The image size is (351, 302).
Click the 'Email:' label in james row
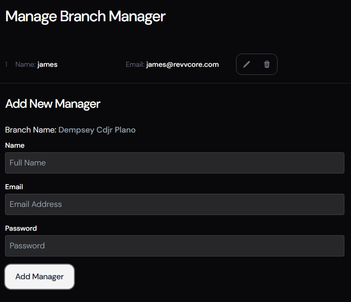tap(135, 64)
